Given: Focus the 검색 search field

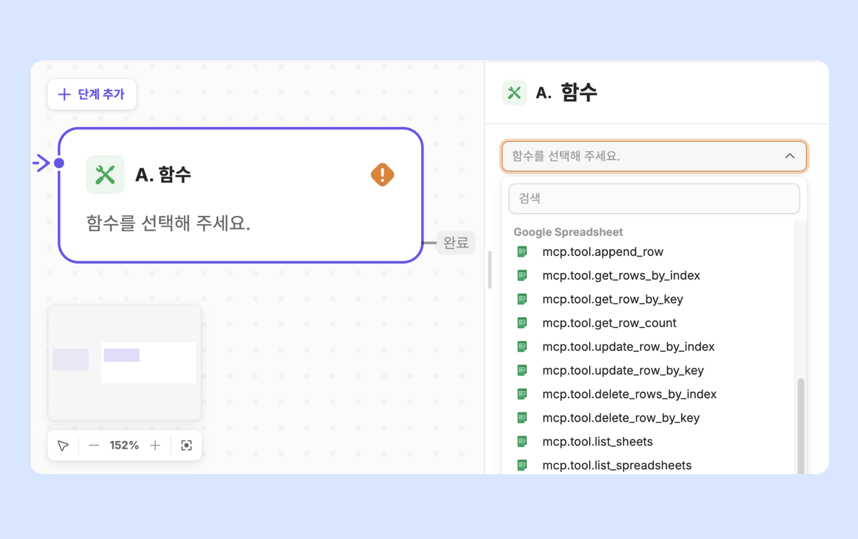Looking at the screenshot, I should (x=654, y=199).
